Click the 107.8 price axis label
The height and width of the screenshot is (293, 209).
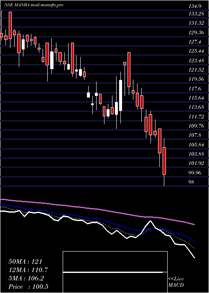[195, 135]
